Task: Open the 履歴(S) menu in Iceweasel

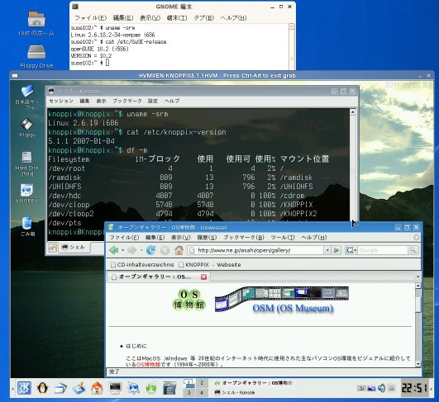Action: [207, 238]
